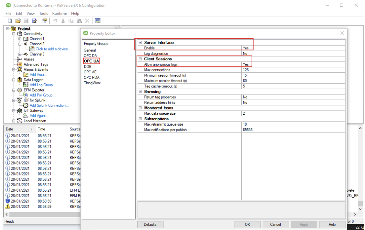Click the Add Agent link
Screen dimensions: 365x230
(x=39, y=116)
